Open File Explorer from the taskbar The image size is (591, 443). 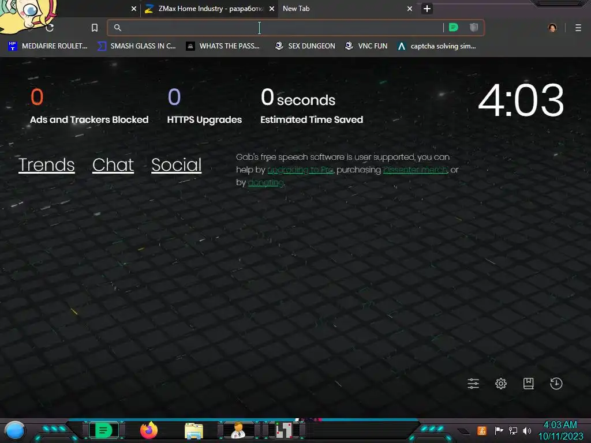coord(194,431)
